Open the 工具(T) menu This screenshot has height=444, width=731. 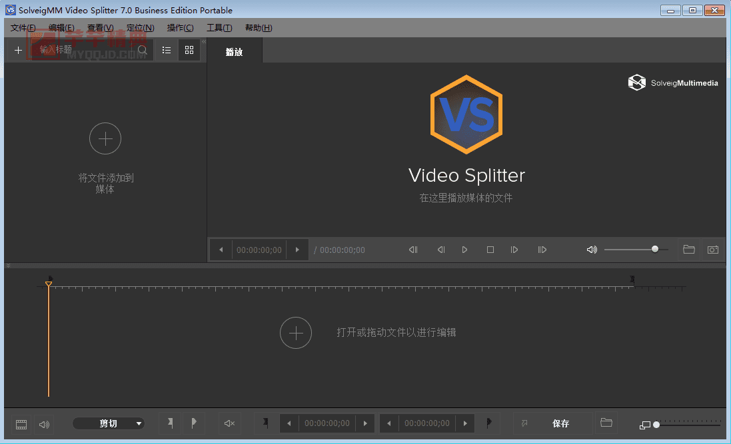(219, 28)
